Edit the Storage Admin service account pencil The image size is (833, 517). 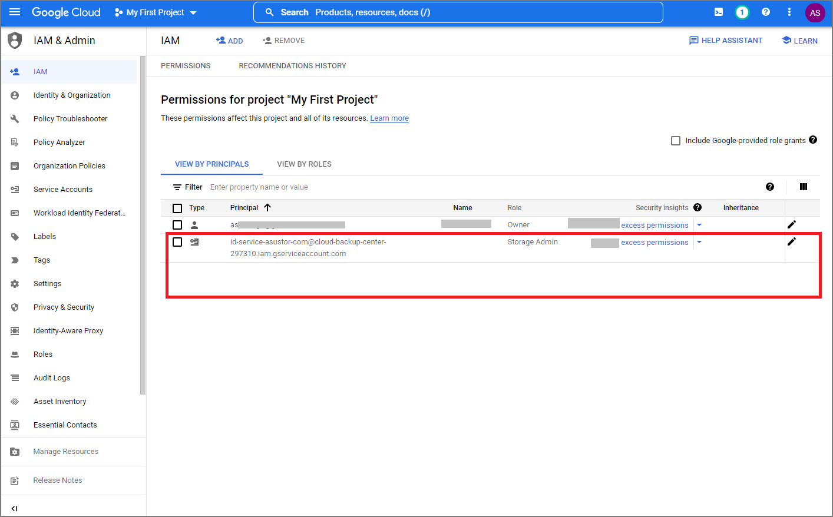(792, 241)
